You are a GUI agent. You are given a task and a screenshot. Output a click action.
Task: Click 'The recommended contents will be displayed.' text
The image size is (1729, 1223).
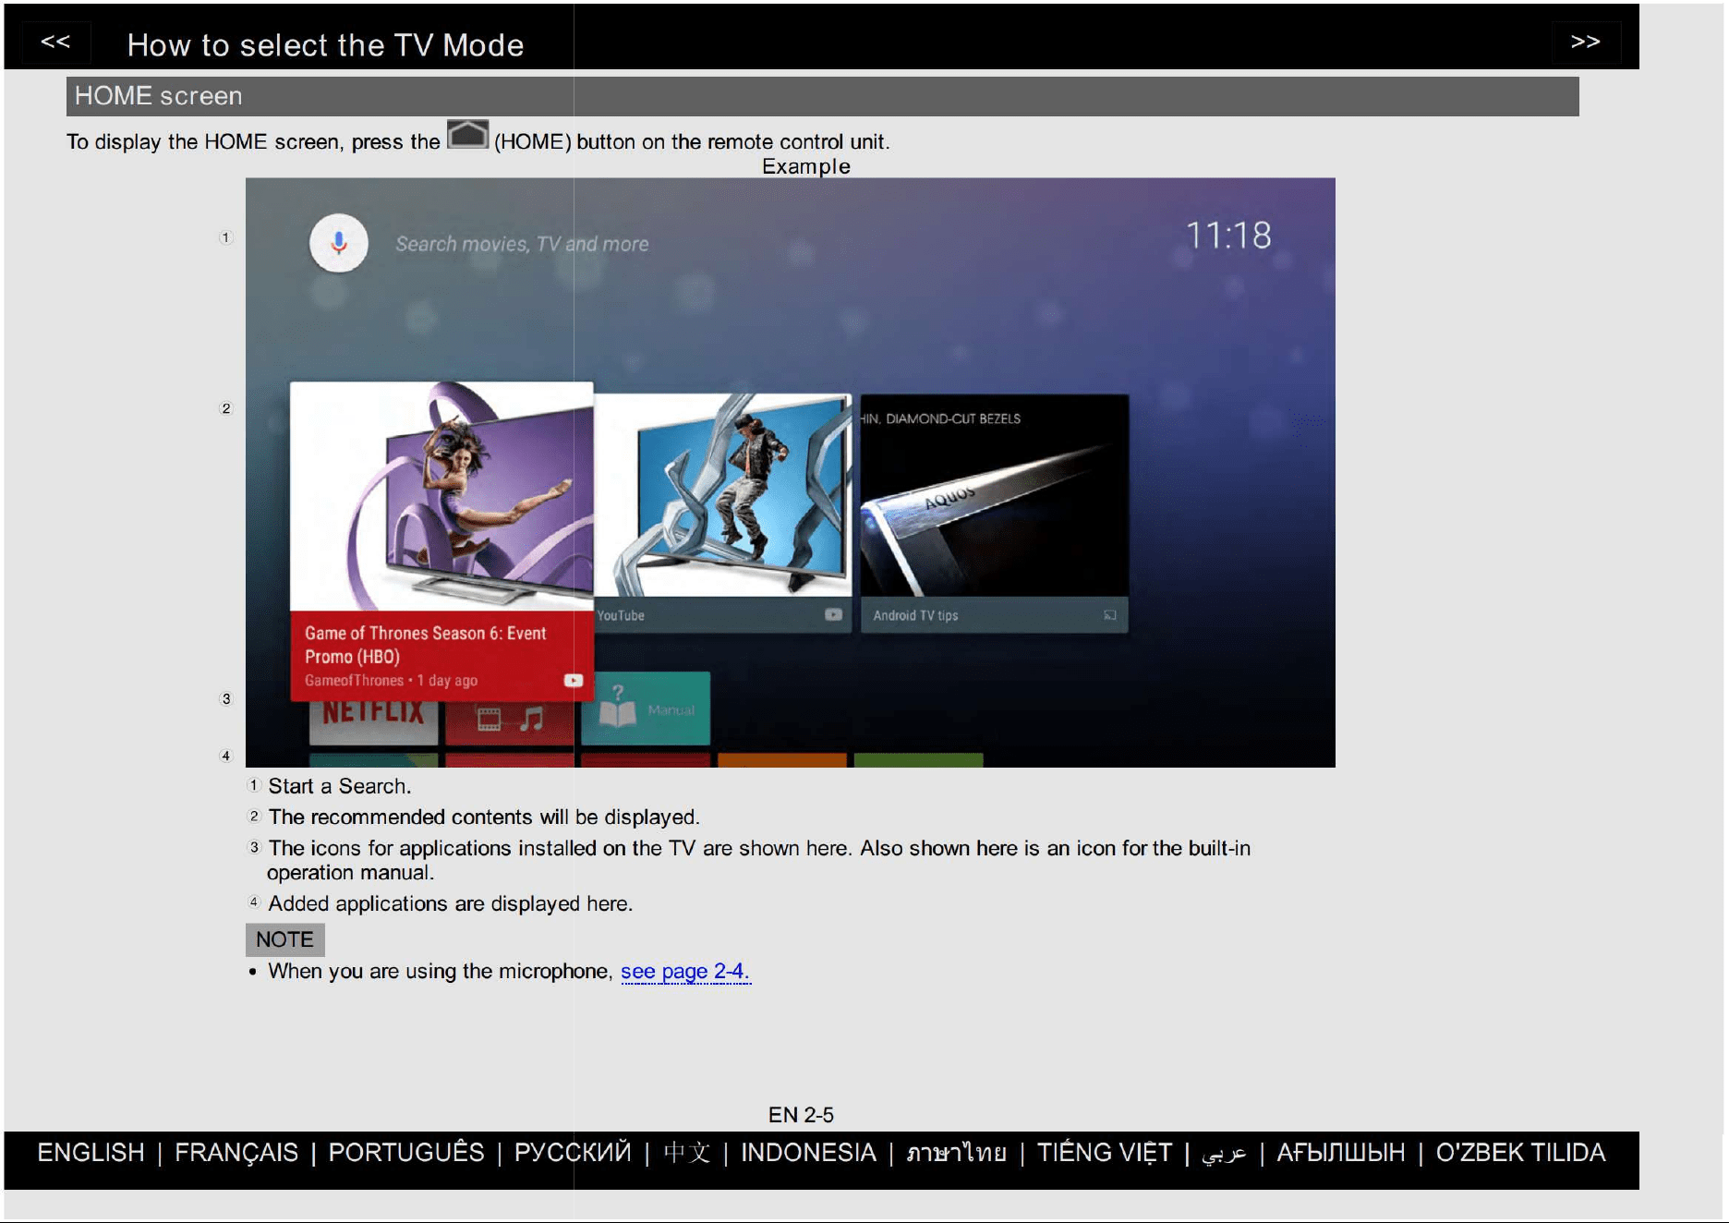484,817
